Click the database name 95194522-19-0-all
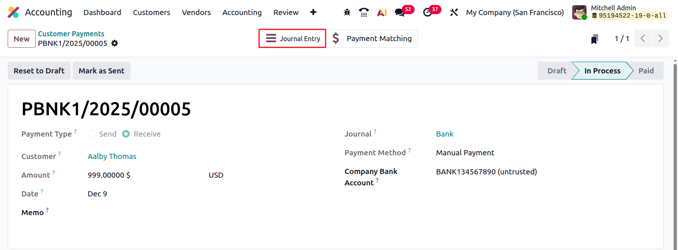Screen dimensions: 678x250 629,16
